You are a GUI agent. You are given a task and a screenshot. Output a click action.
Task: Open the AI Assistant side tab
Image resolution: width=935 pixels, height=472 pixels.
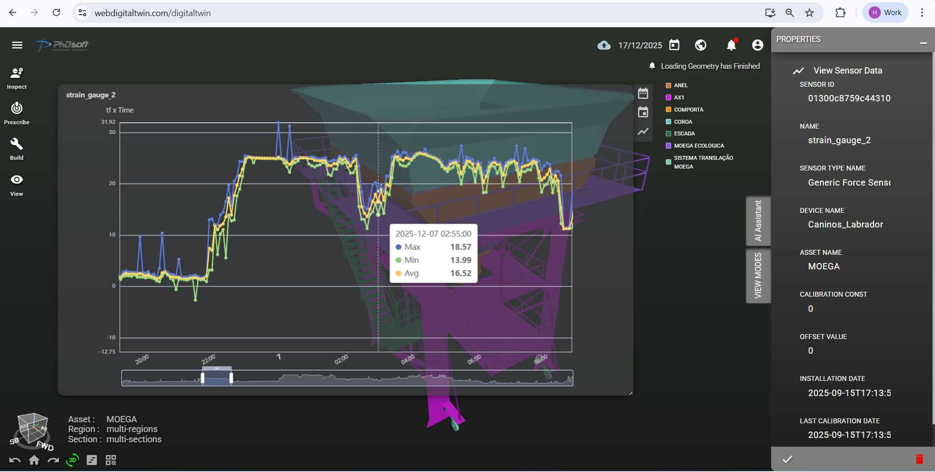(758, 221)
